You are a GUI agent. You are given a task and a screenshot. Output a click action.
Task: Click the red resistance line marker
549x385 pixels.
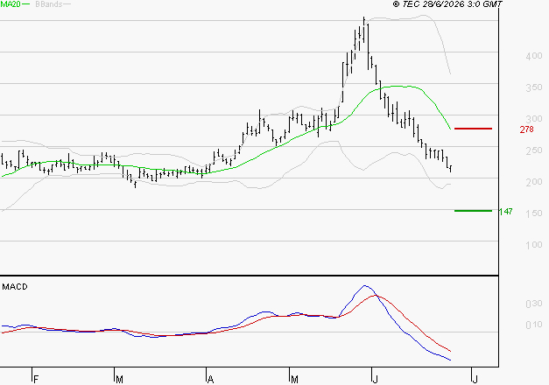tap(473, 129)
